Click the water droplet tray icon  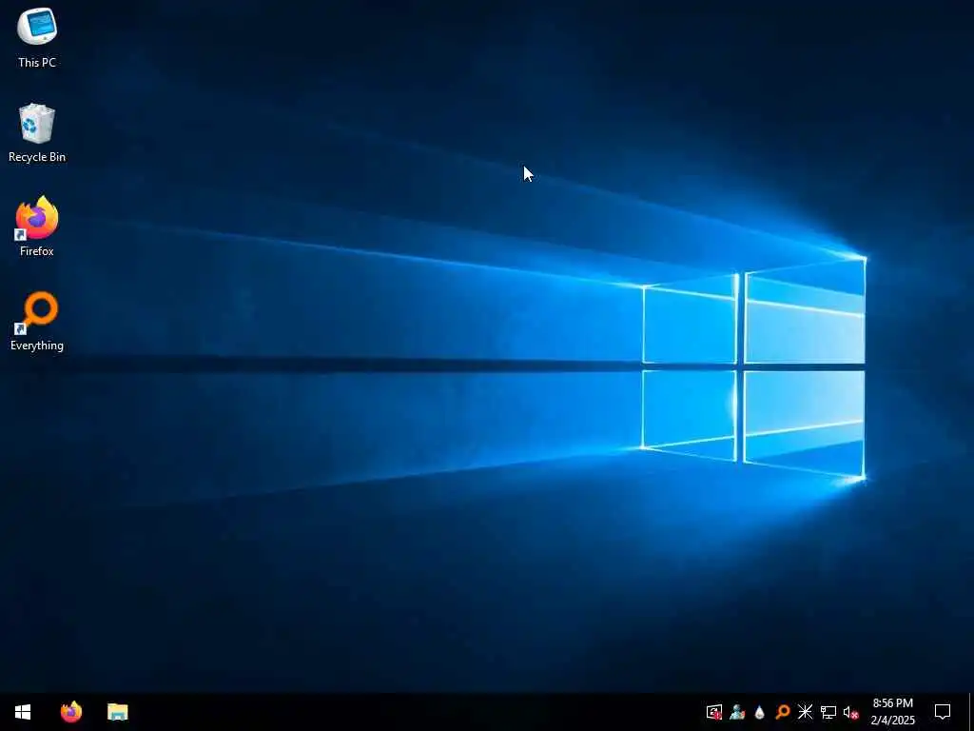pos(760,712)
